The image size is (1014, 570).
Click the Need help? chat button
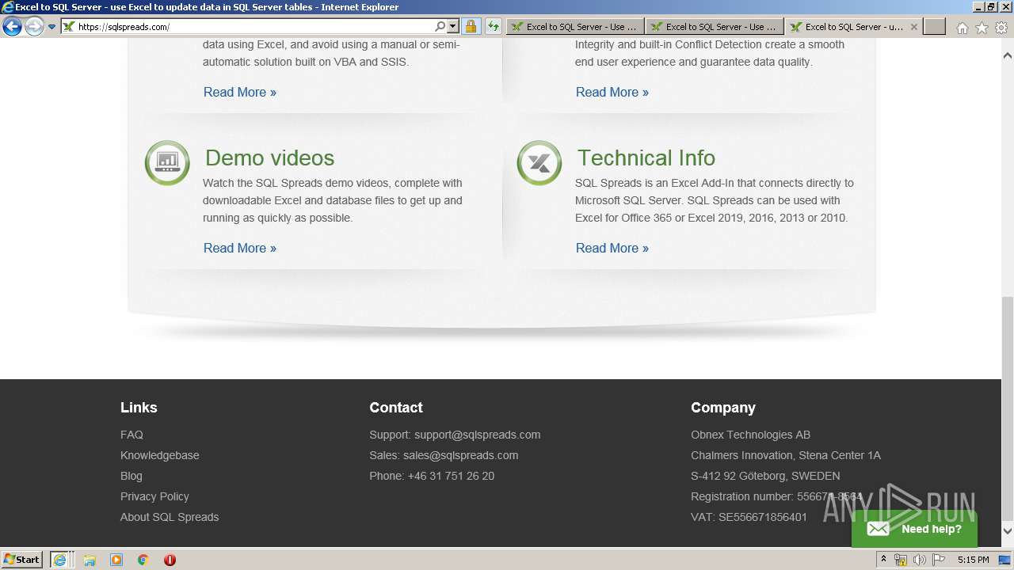click(x=914, y=529)
